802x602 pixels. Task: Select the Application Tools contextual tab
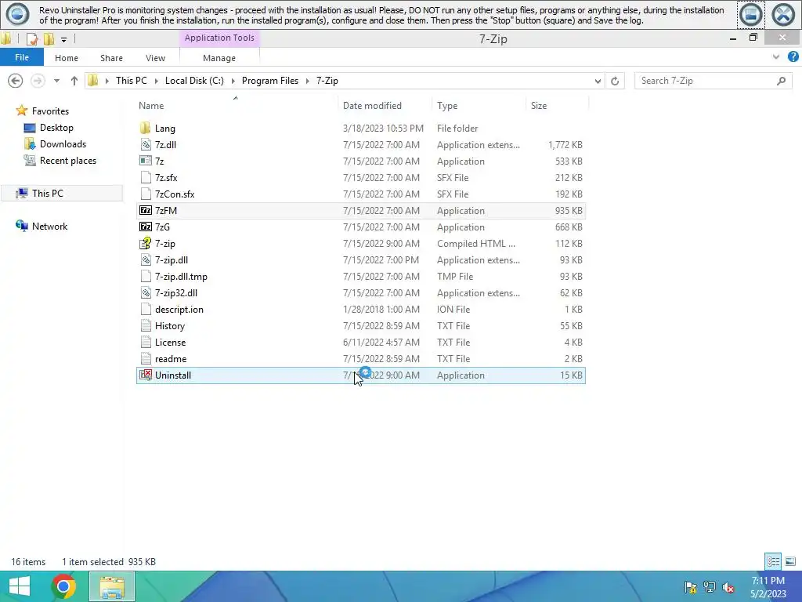click(x=219, y=38)
